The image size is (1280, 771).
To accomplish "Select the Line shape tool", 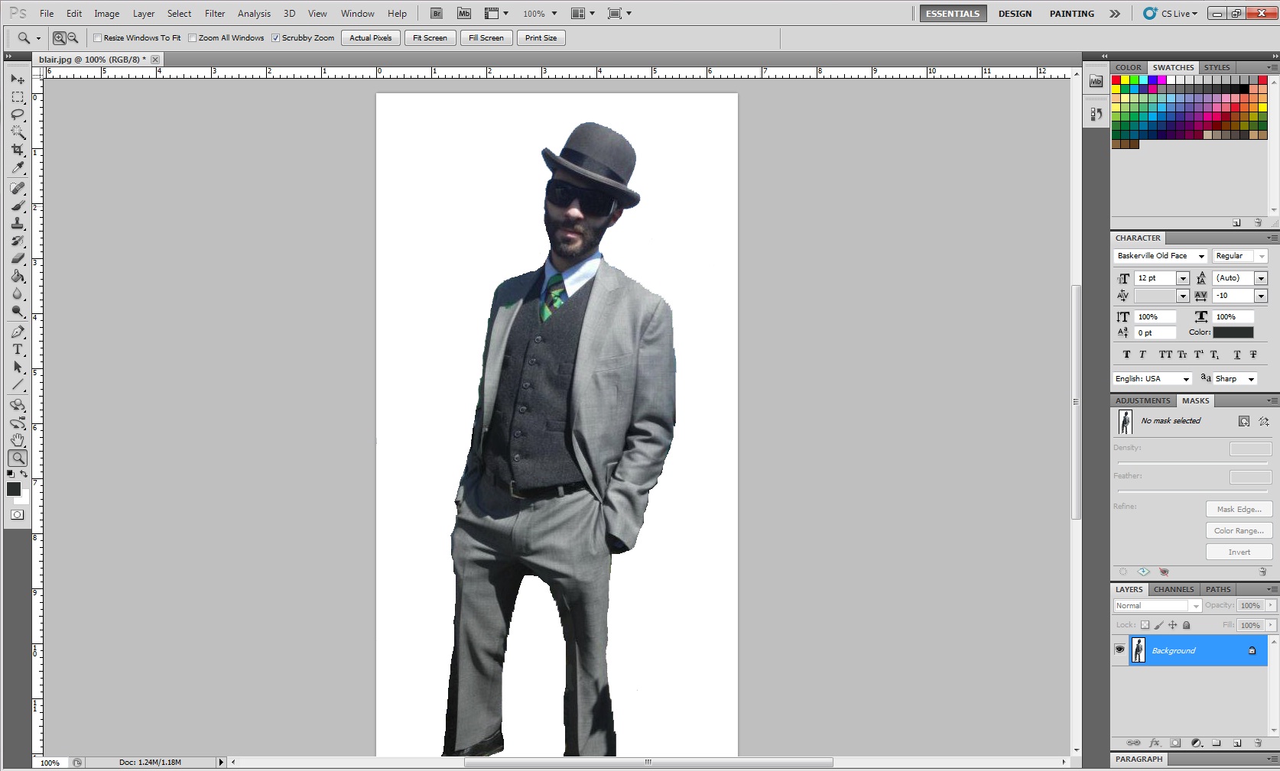I will point(18,384).
